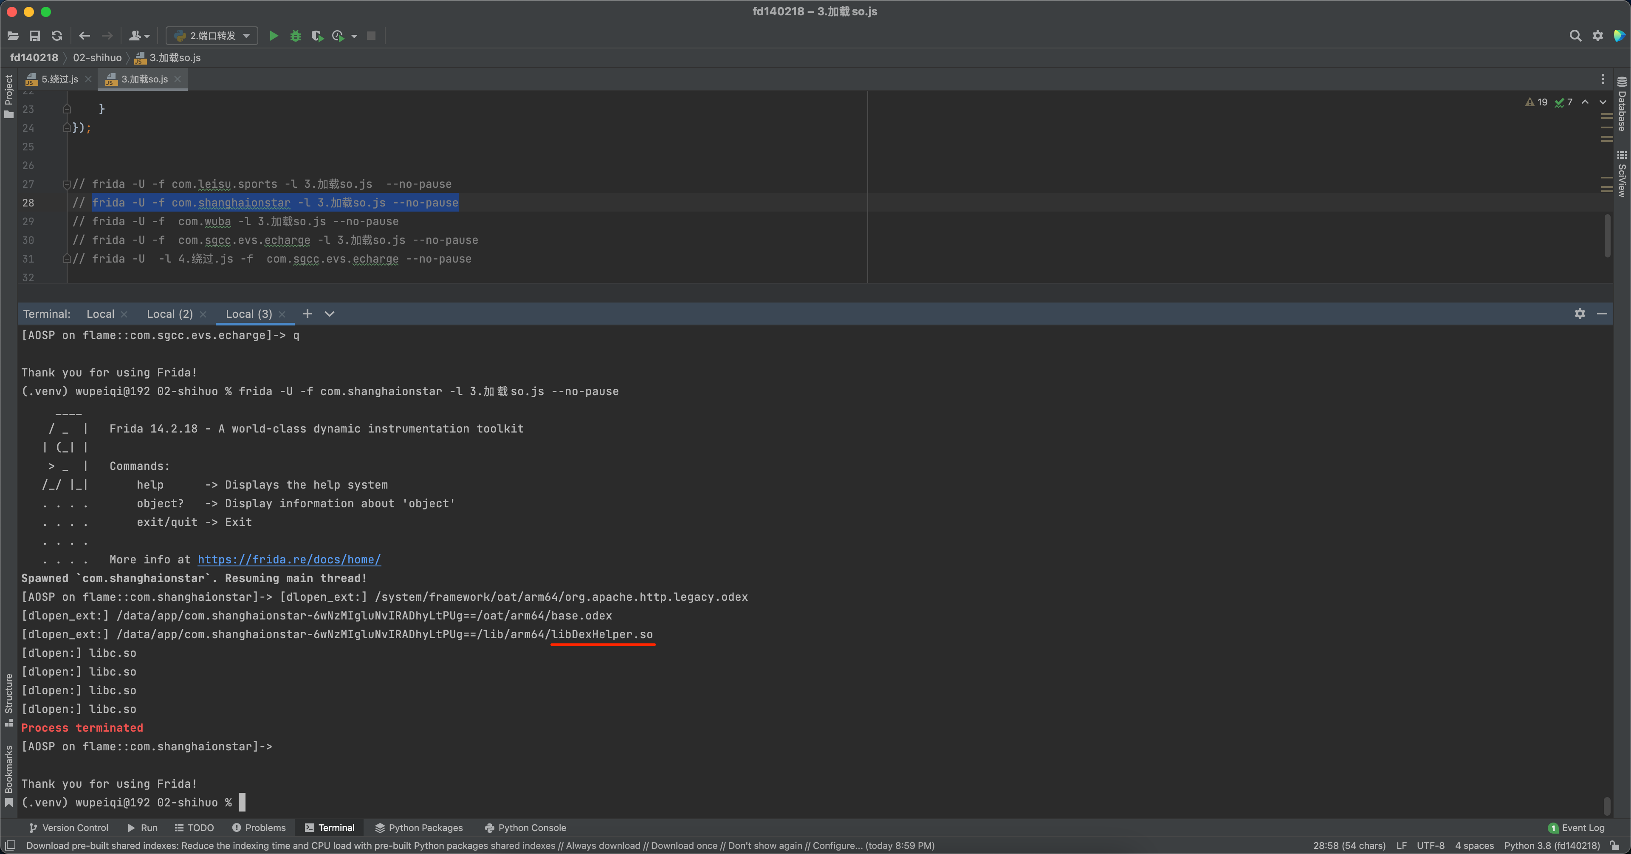Toggle fold marker on line 31
The image size is (1631, 854).
(x=67, y=259)
